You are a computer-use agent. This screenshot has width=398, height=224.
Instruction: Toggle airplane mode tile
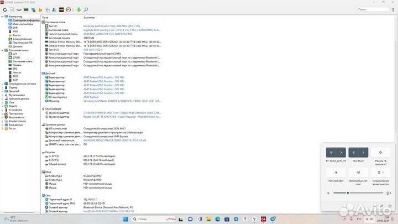[x=380, y=153]
